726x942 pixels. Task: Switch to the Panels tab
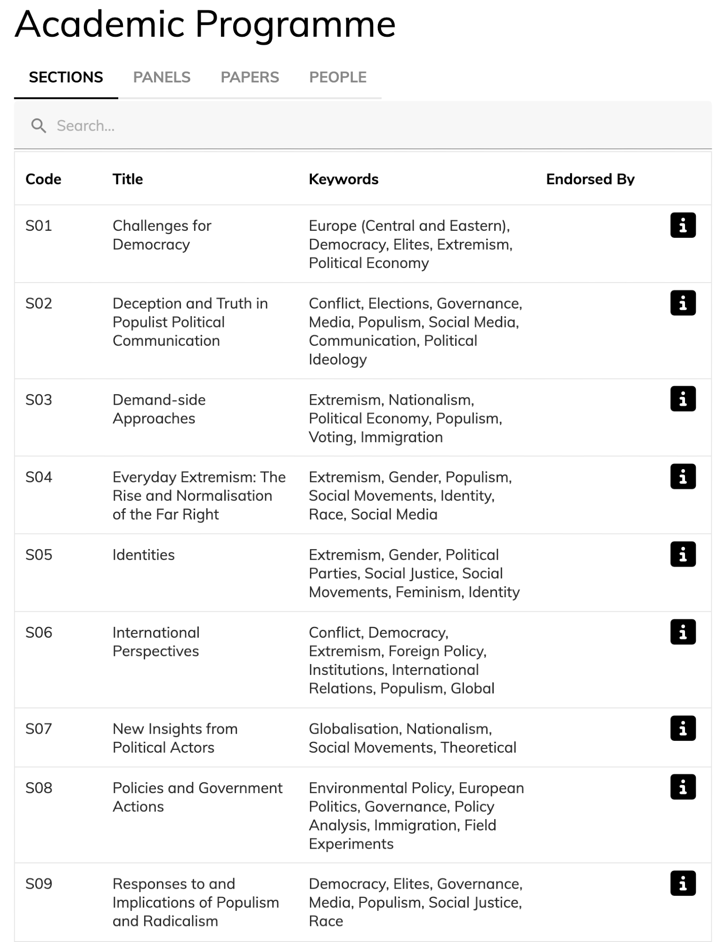162,77
